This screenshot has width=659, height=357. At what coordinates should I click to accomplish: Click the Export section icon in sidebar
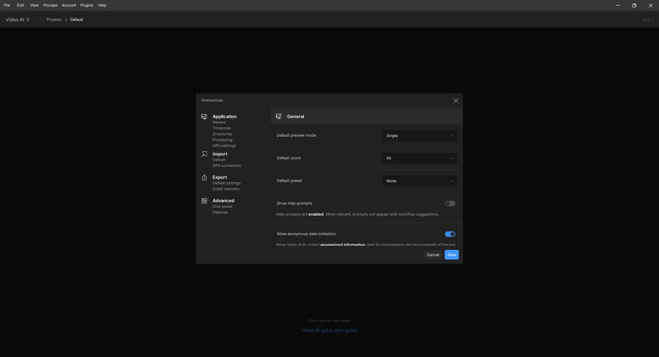[x=204, y=177]
